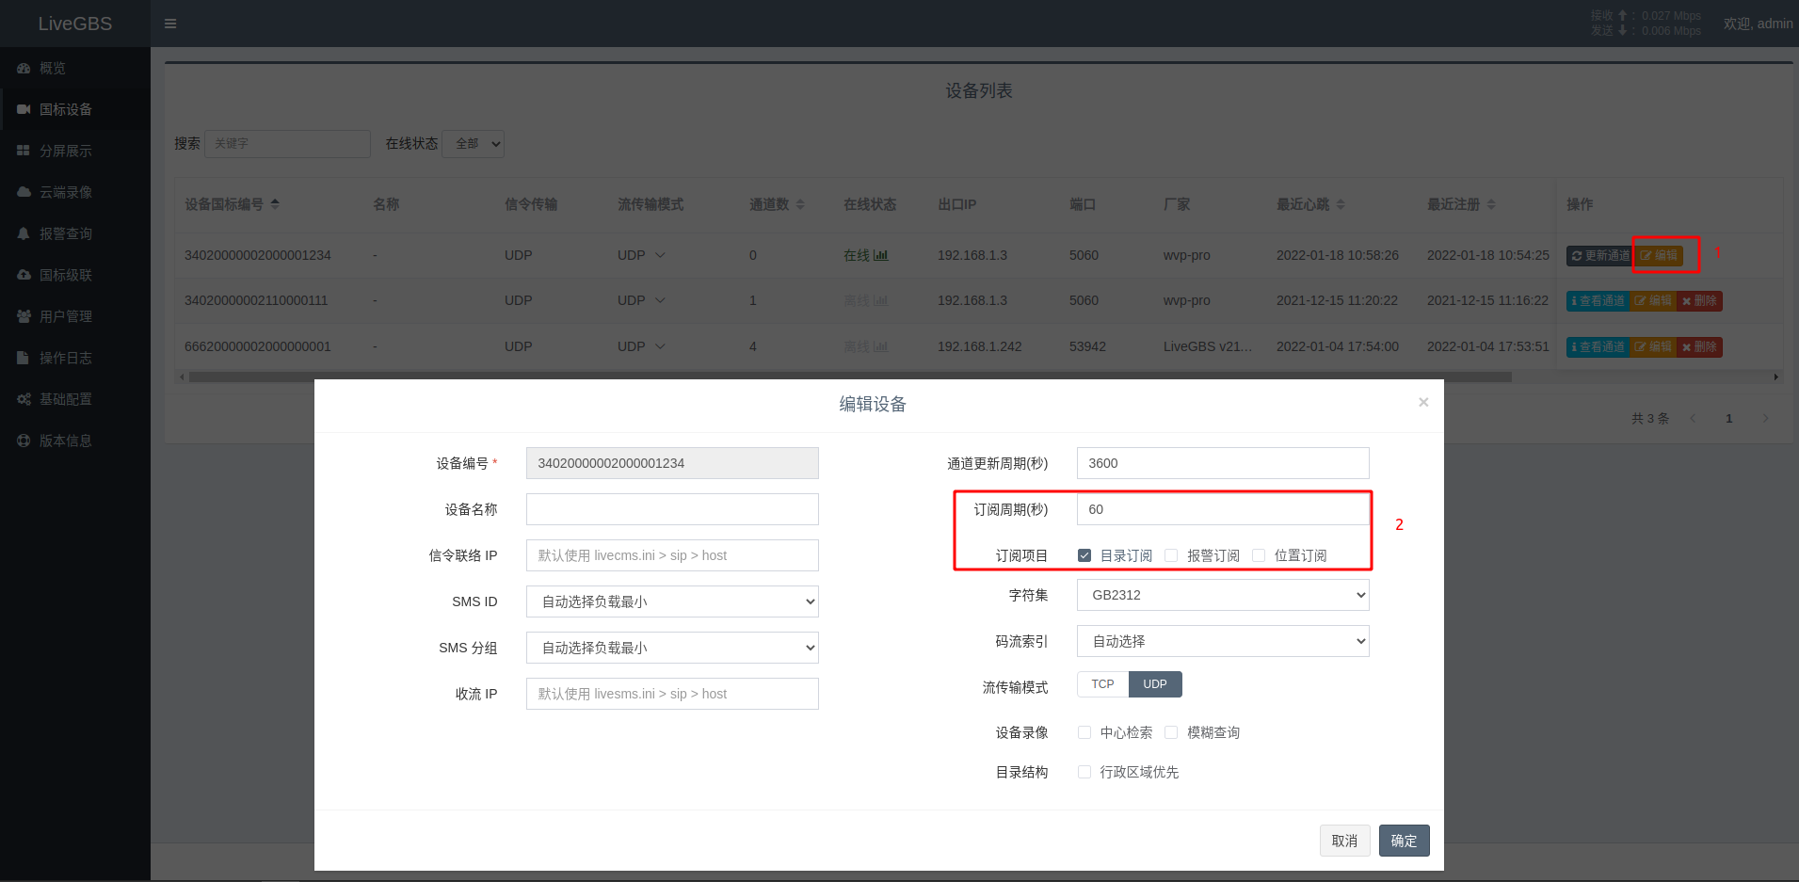Select TCP stream transport mode

[1102, 684]
